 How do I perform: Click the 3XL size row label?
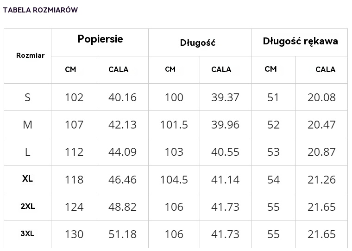point(28,234)
